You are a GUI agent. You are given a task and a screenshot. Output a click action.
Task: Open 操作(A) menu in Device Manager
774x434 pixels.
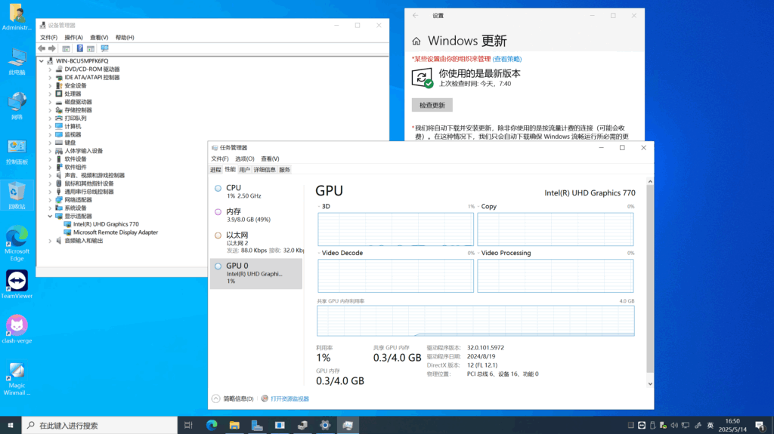[x=73, y=38]
